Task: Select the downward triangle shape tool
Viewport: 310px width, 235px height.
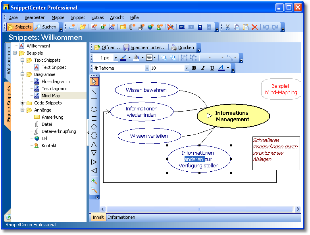Action: click(x=94, y=153)
